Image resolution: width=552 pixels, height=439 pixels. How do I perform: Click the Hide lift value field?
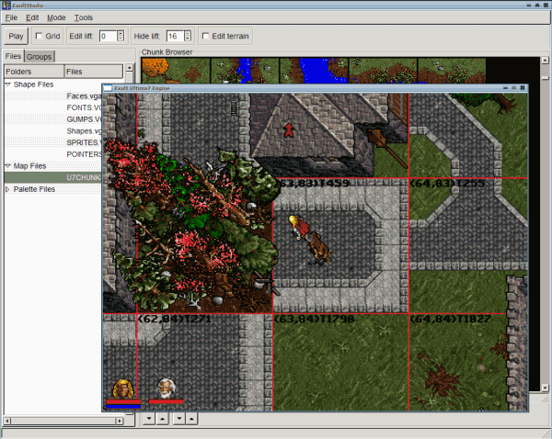click(175, 36)
